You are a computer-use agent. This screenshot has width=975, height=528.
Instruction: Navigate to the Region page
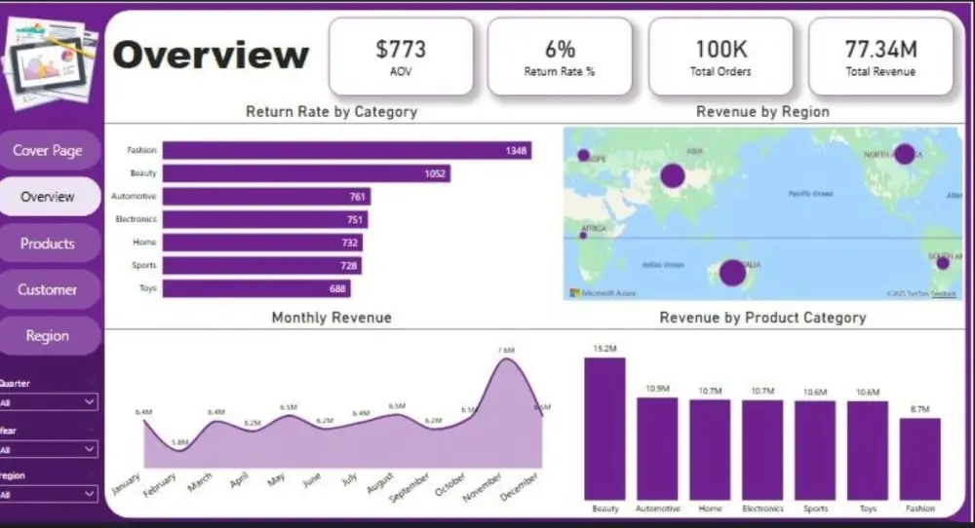click(48, 336)
